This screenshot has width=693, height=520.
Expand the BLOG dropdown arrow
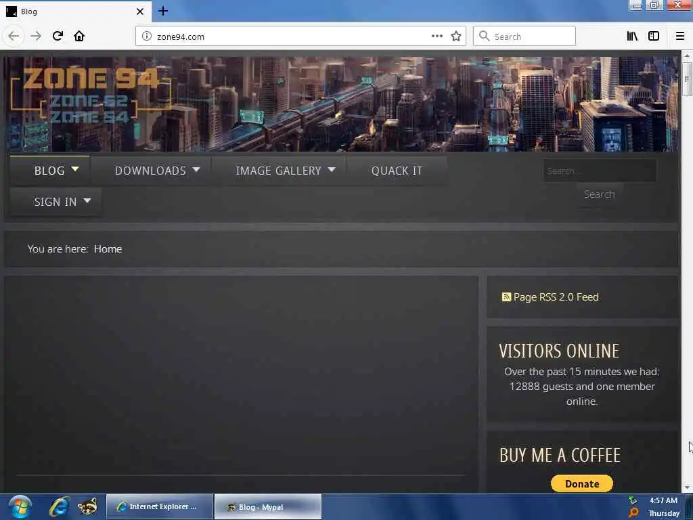[x=75, y=169]
